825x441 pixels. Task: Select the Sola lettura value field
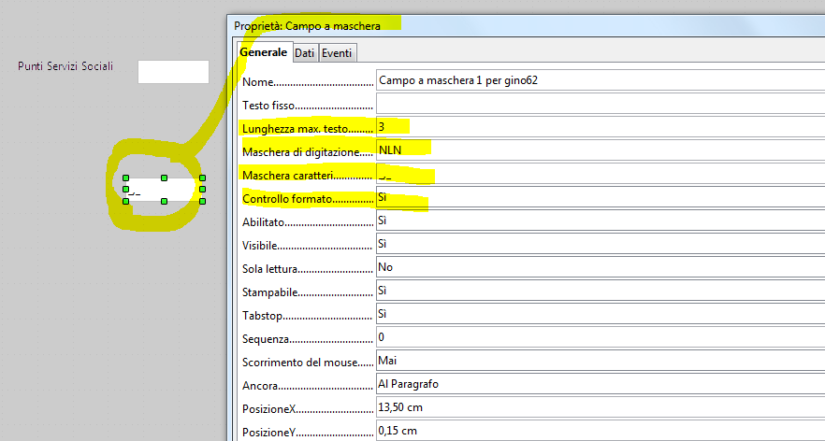coord(599,267)
